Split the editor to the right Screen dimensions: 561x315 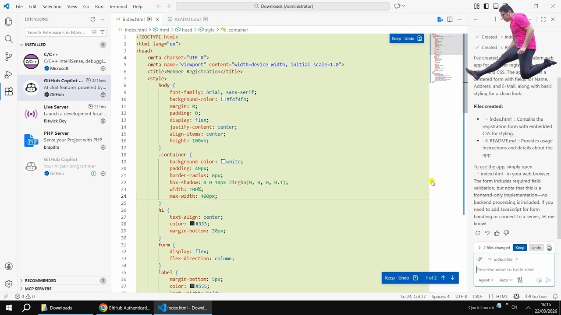pyautogui.click(x=450, y=19)
